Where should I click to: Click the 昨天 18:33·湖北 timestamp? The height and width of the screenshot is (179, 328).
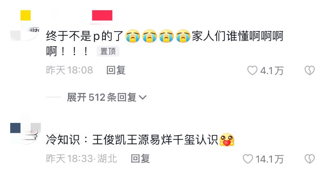(x=81, y=159)
